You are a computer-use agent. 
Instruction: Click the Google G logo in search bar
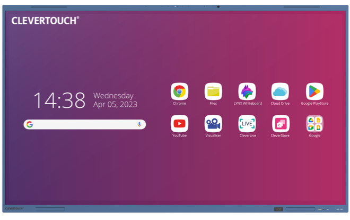30,124
